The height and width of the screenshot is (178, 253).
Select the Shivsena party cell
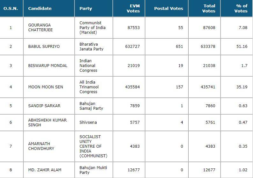tap(88, 122)
